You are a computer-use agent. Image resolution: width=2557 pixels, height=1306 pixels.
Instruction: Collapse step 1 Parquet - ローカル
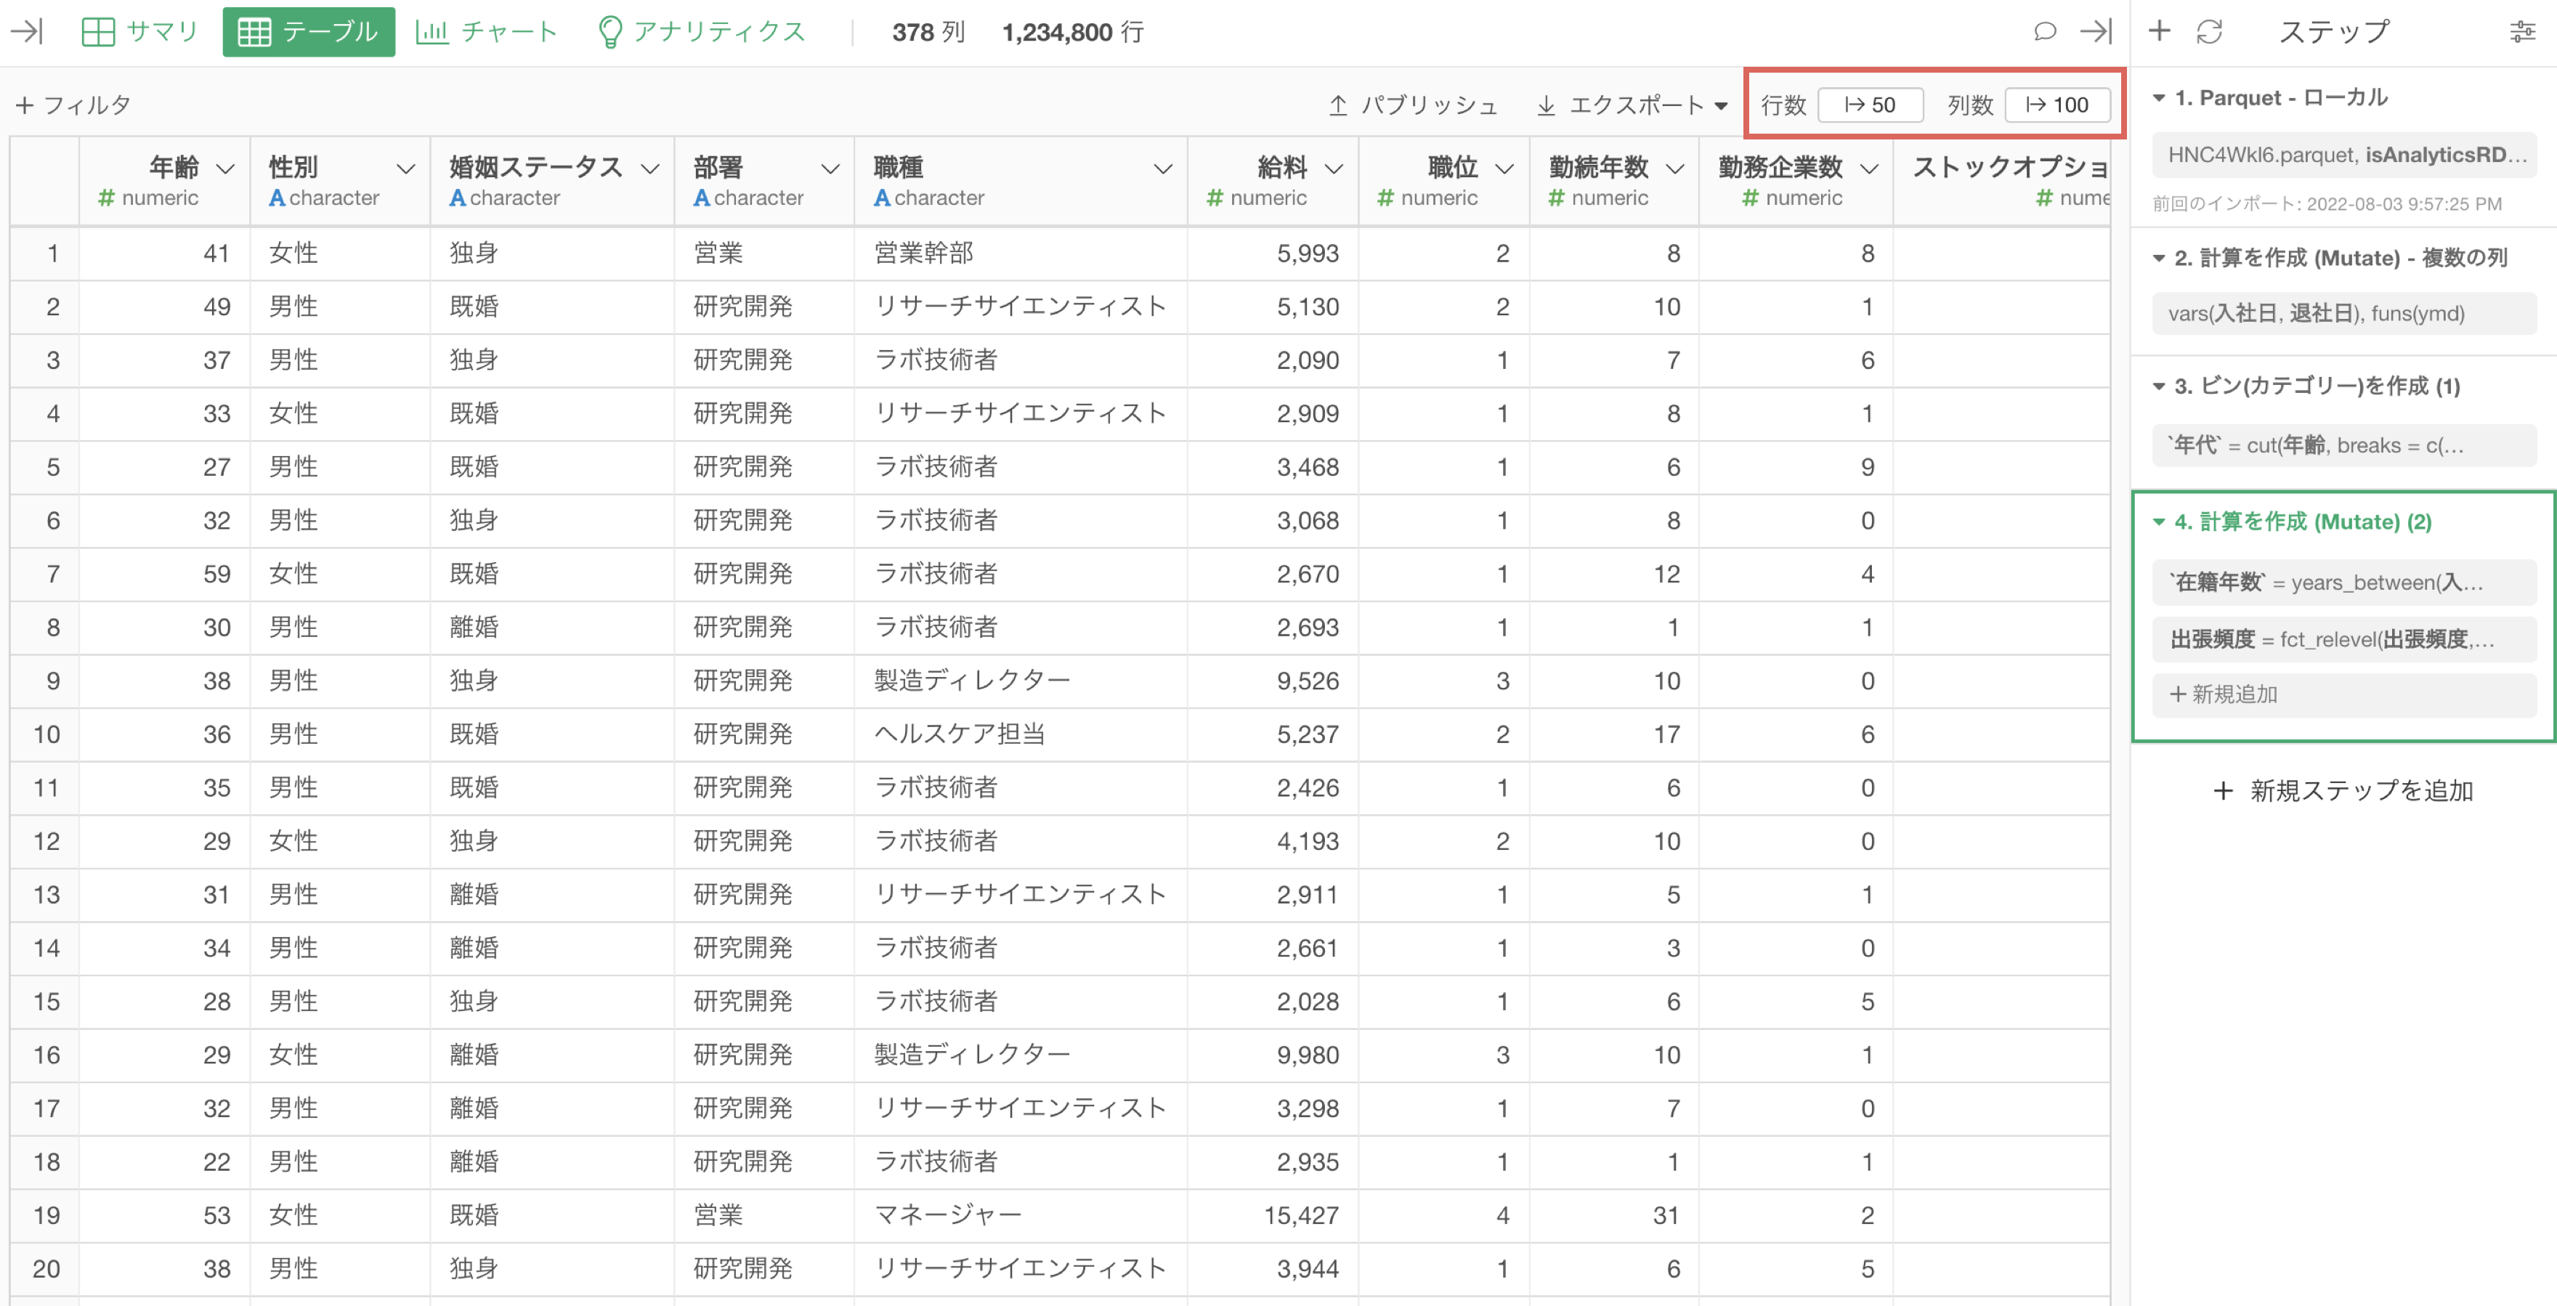2159,98
